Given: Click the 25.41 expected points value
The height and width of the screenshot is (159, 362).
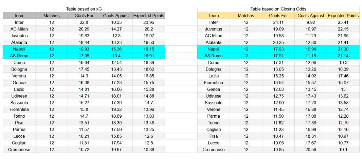Looking at the screenshot, I should [343, 22].
